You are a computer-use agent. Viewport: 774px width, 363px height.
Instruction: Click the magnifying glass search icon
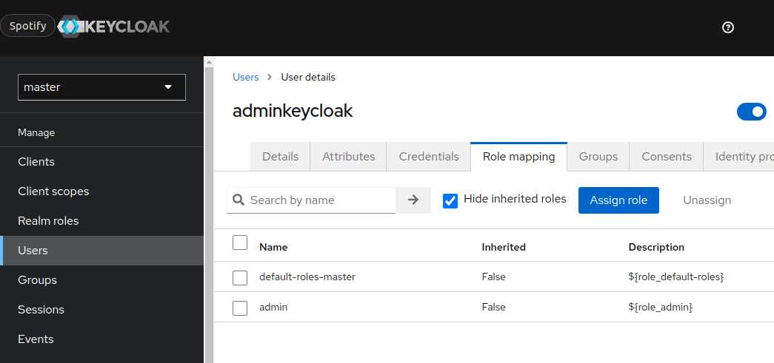tap(238, 200)
